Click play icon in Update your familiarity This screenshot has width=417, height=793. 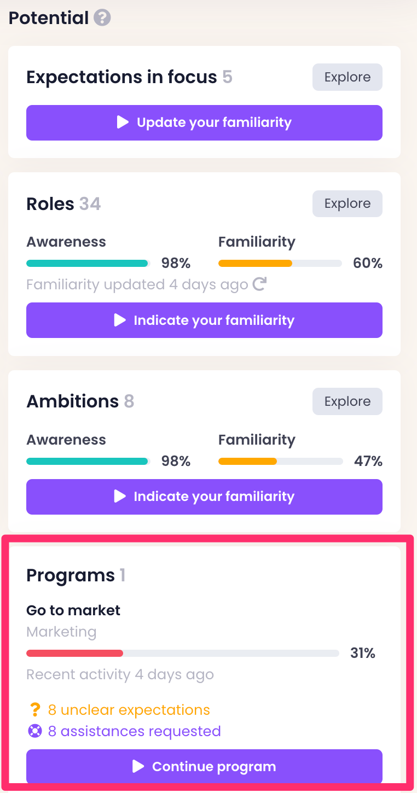click(123, 123)
